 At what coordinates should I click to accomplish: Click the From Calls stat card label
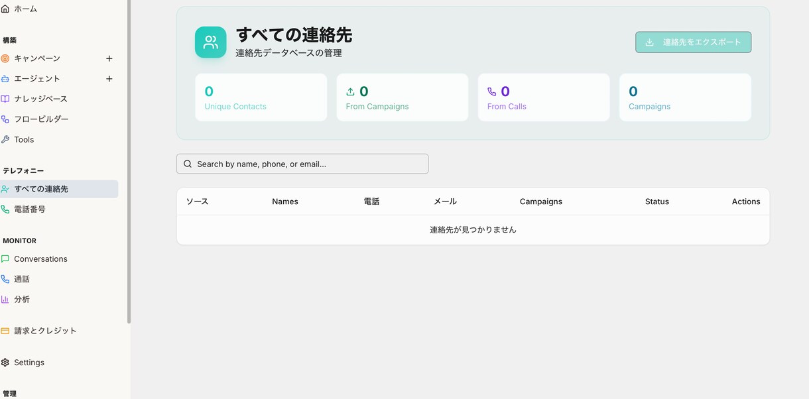point(507,107)
